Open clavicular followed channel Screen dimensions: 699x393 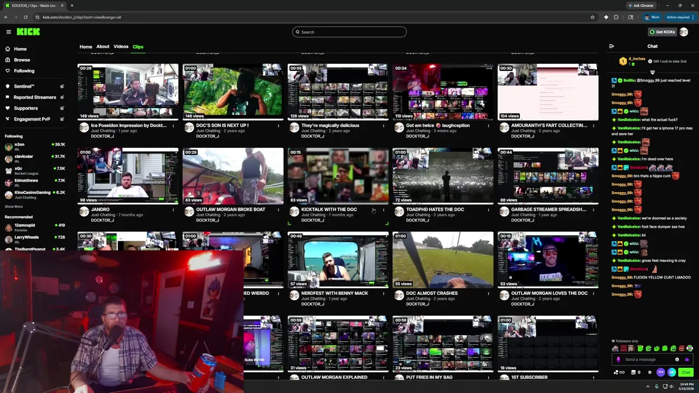35,158
